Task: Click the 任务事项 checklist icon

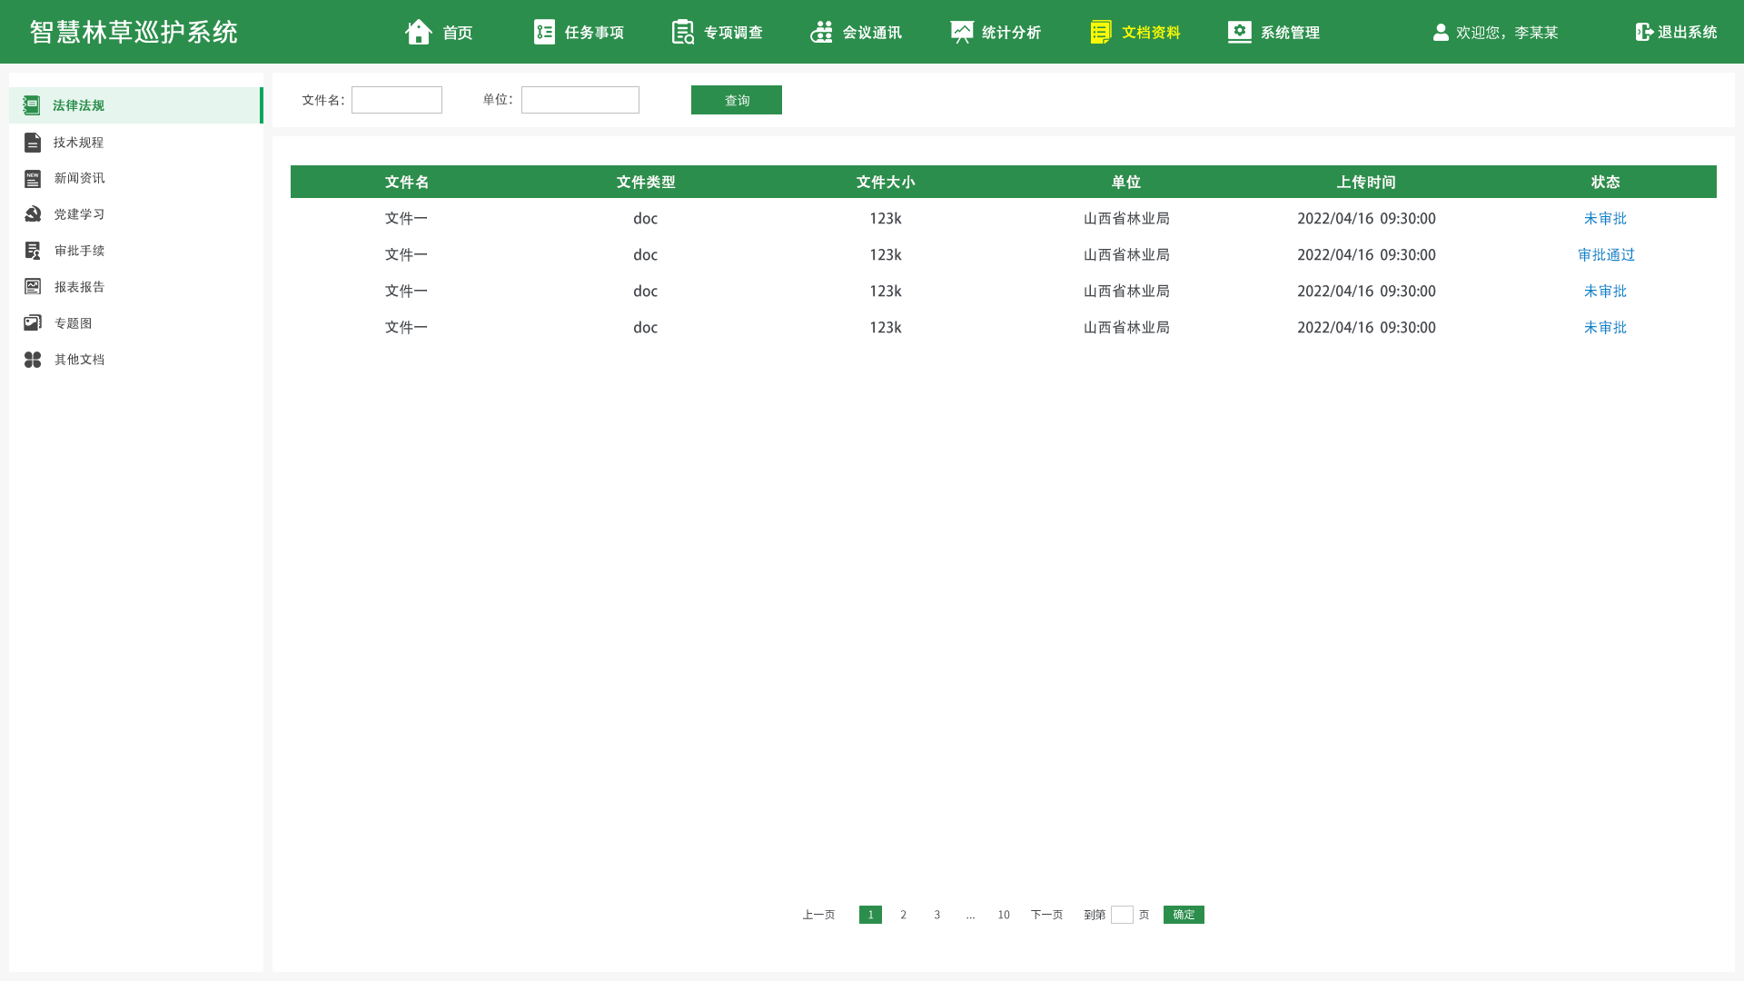Action: (x=544, y=32)
